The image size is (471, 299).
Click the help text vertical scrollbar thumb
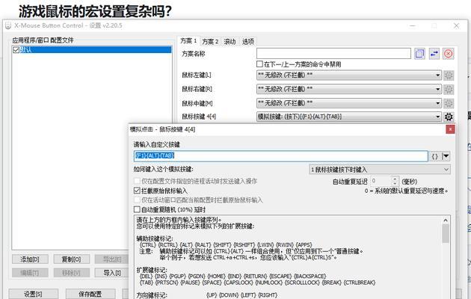point(446,234)
